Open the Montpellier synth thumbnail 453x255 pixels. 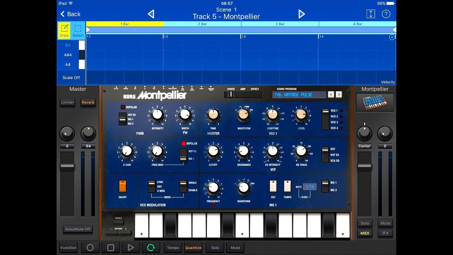(375, 103)
